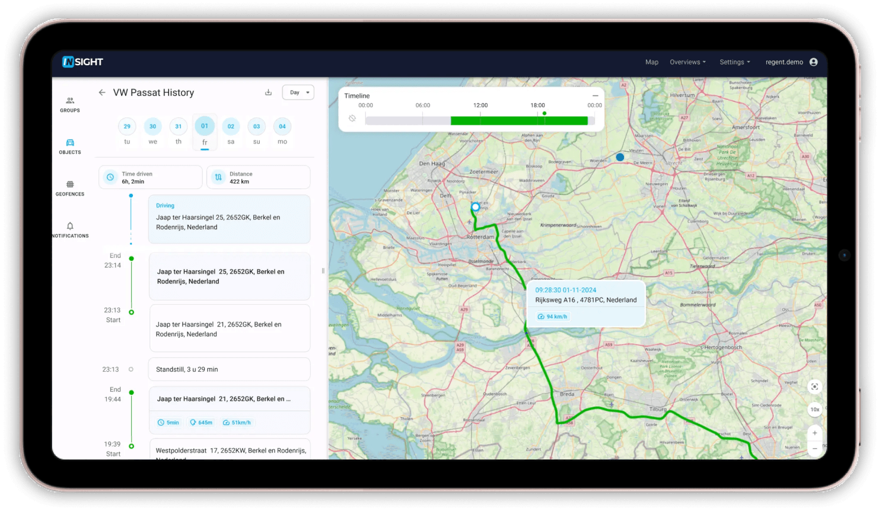Open the Standstill 3 u 29 min entry

229,369
